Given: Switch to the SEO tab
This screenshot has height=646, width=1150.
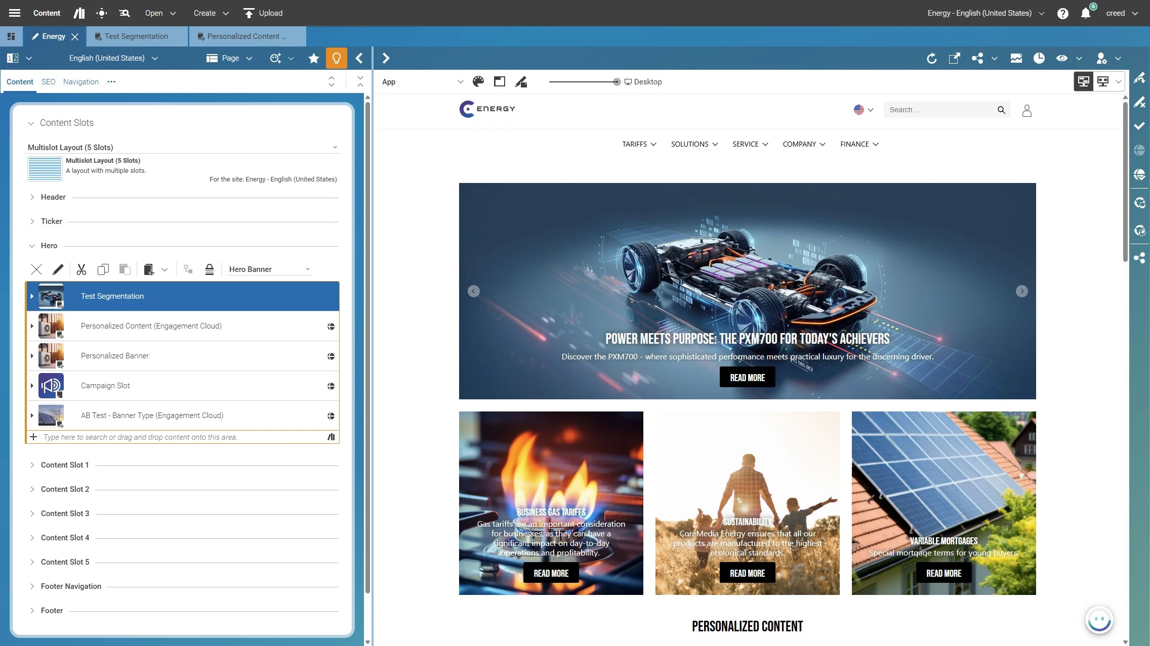Looking at the screenshot, I should [48, 82].
